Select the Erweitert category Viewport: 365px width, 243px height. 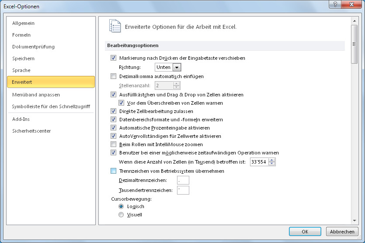(51, 82)
